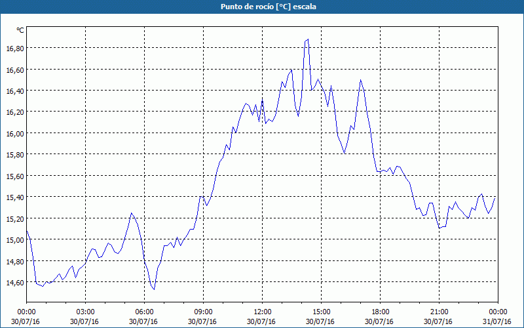Image resolution: width=524 pixels, height=328 pixels.
Task: Select the 15,80 y-axis value
Action: point(15,155)
